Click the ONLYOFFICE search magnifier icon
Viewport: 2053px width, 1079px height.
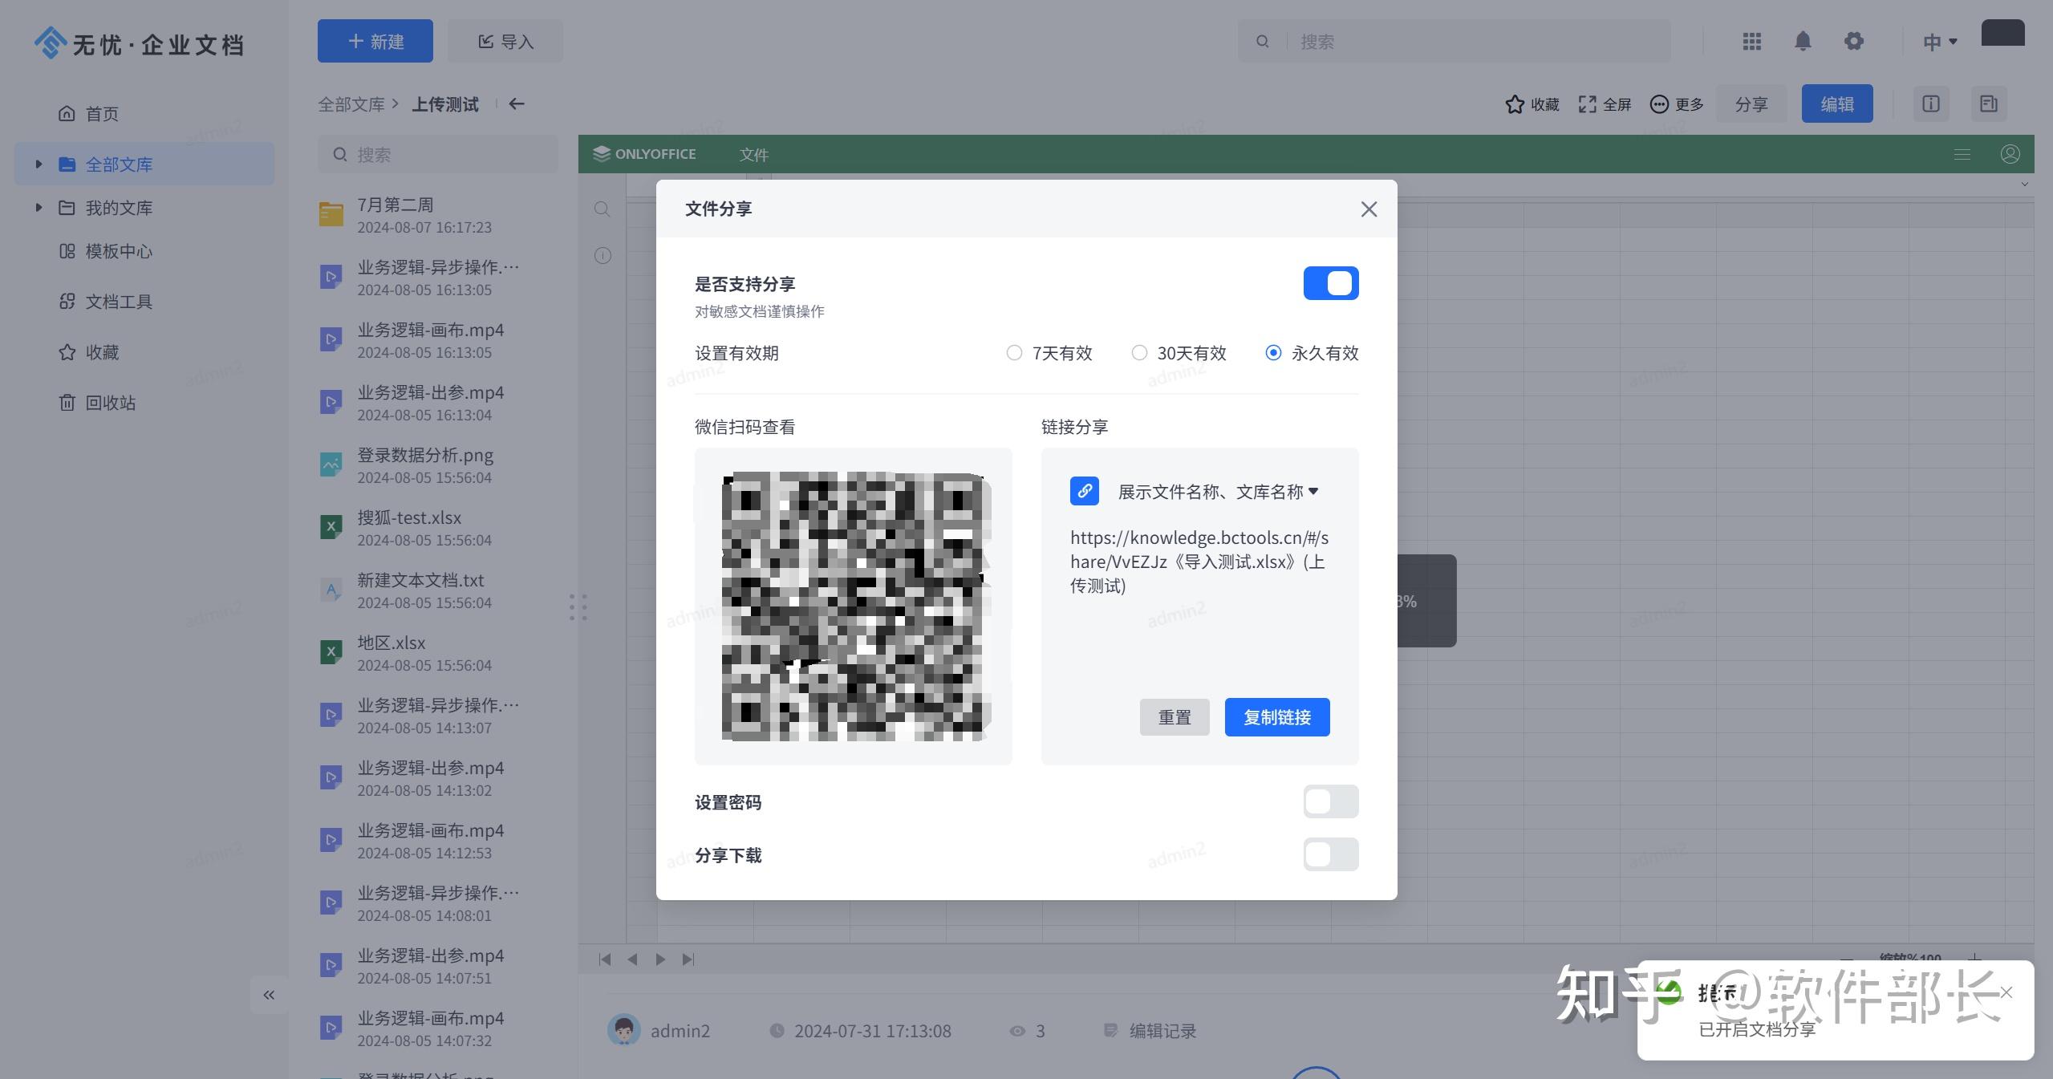pos(603,209)
